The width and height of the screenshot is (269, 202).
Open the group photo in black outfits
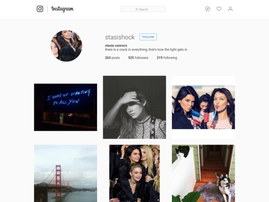[134, 173]
